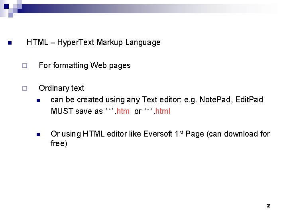Image resolution: width=287 pixels, height=215 pixels.
Task: Click the 'HyperText Markup Language' heading text
Action: tap(109, 43)
